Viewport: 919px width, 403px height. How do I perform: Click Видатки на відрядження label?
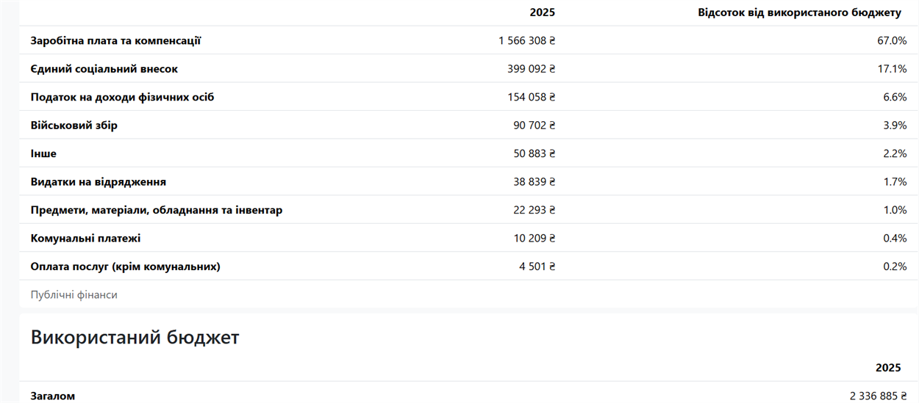pyautogui.click(x=99, y=182)
